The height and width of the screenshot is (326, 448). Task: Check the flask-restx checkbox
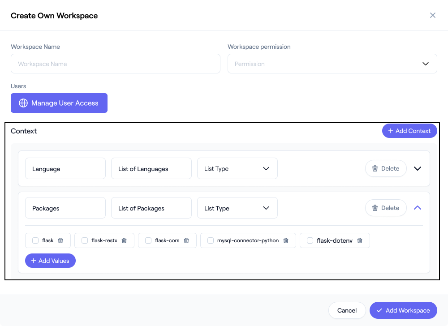pyautogui.click(x=85, y=240)
